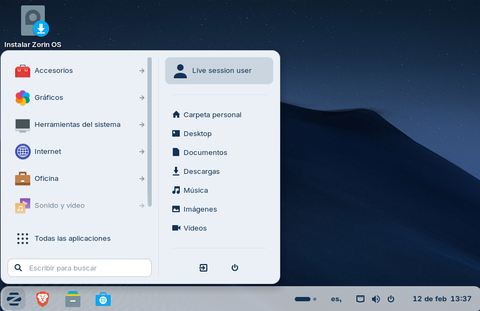Launch Instalar Zorin OS desktop shortcut
The width and height of the screenshot is (480, 311).
point(32,21)
